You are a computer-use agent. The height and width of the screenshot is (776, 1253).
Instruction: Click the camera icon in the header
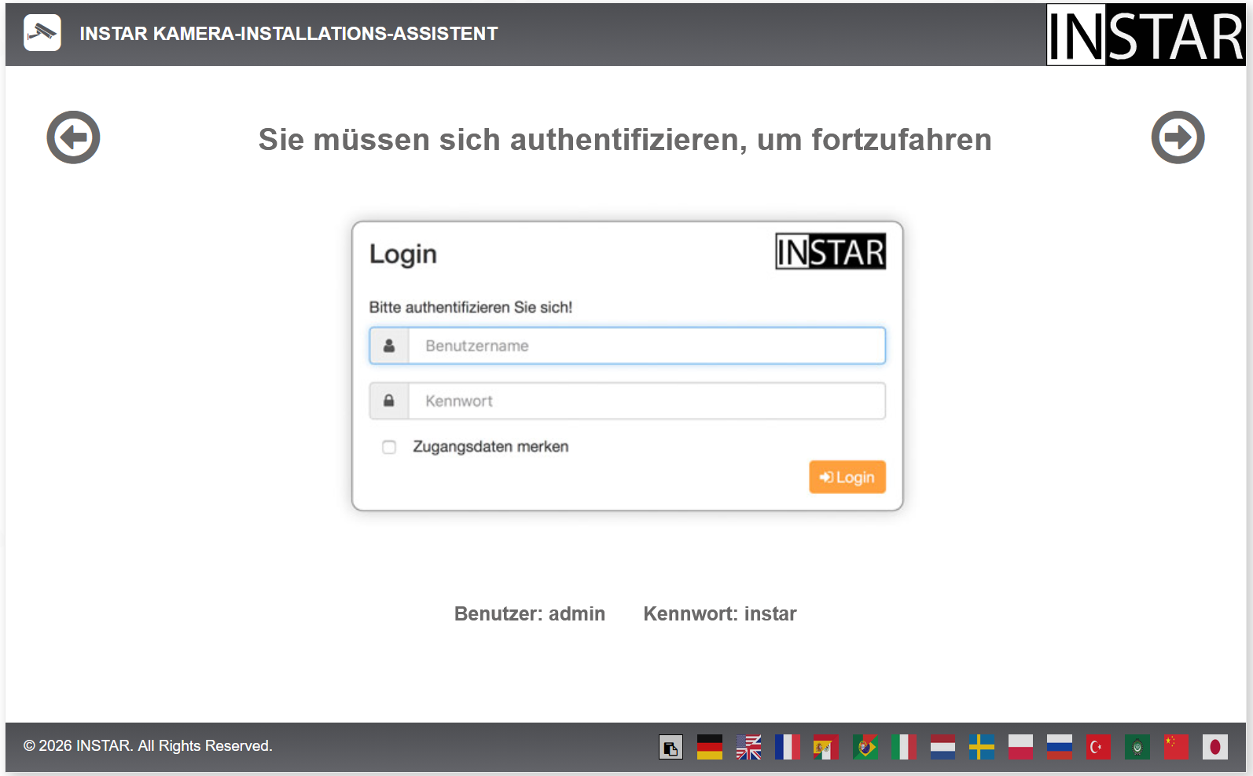point(42,33)
